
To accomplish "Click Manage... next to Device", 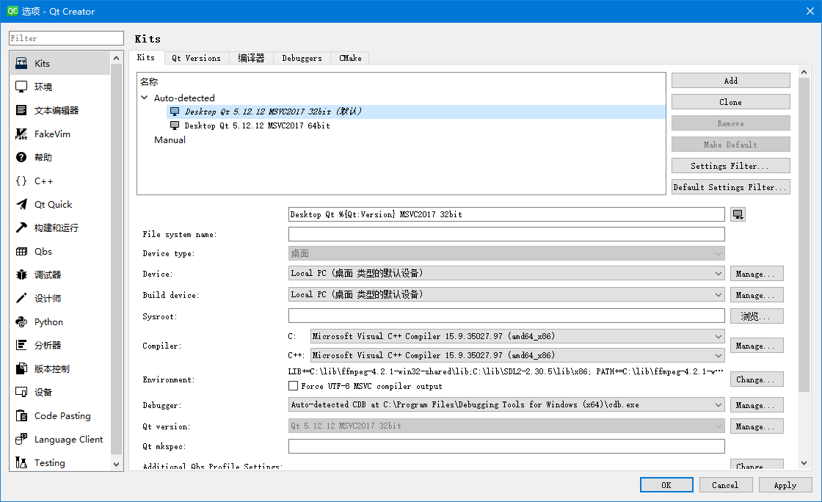I will tap(757, 274).
